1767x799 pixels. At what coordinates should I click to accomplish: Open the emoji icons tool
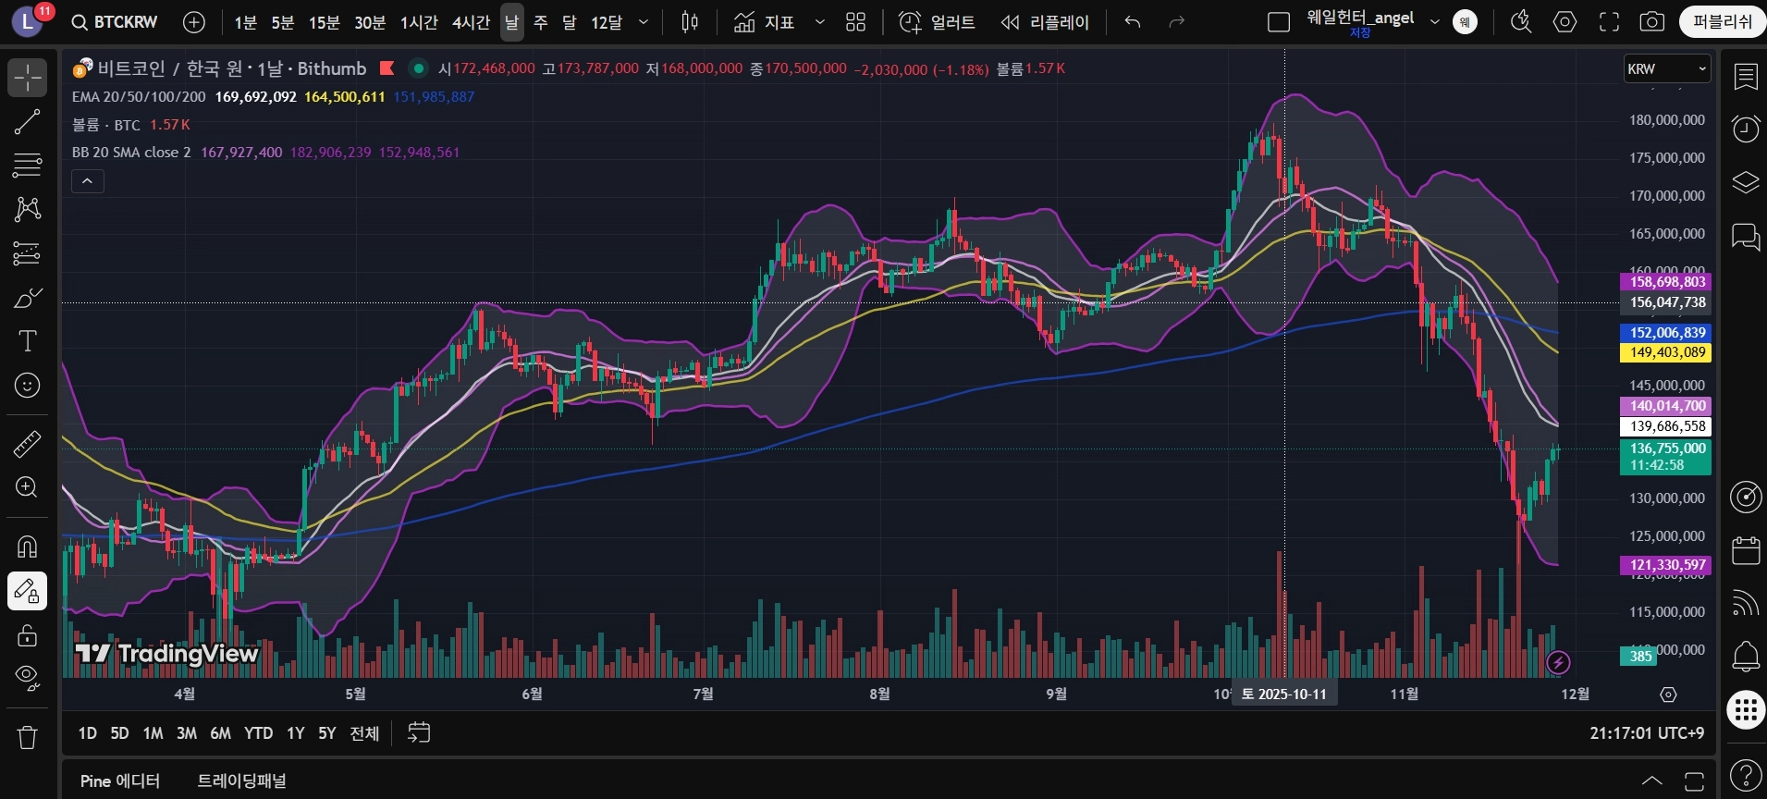coord(28,385)
